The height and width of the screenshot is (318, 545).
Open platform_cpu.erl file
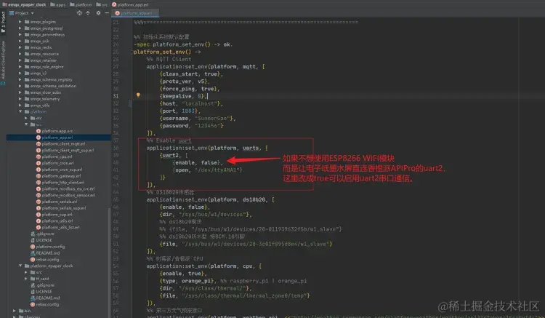(x=57, y=156)
